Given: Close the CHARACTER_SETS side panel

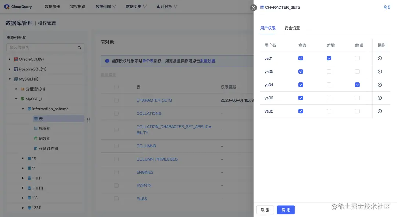Looking at the screenshot, I should click(x=253, y=8).
